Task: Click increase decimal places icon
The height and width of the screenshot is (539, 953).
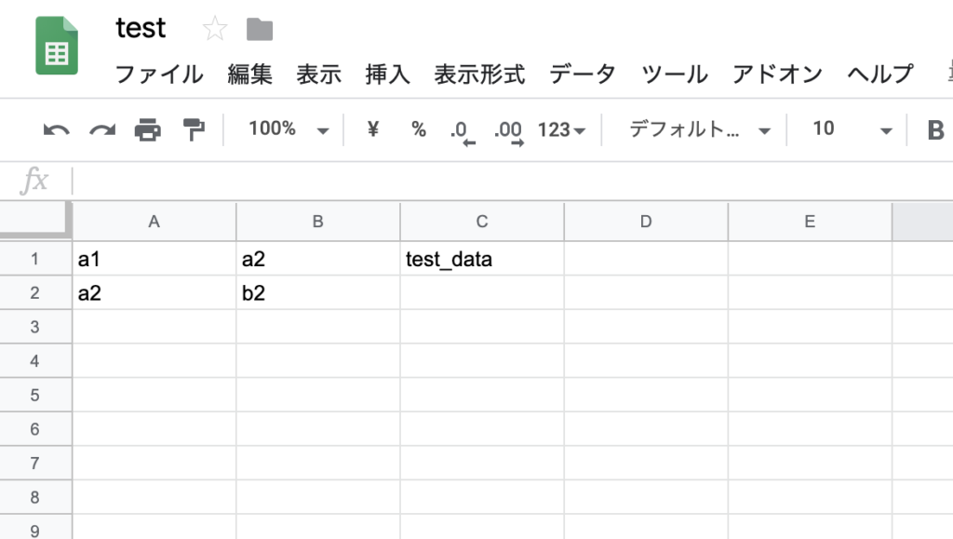Action: 509,131
